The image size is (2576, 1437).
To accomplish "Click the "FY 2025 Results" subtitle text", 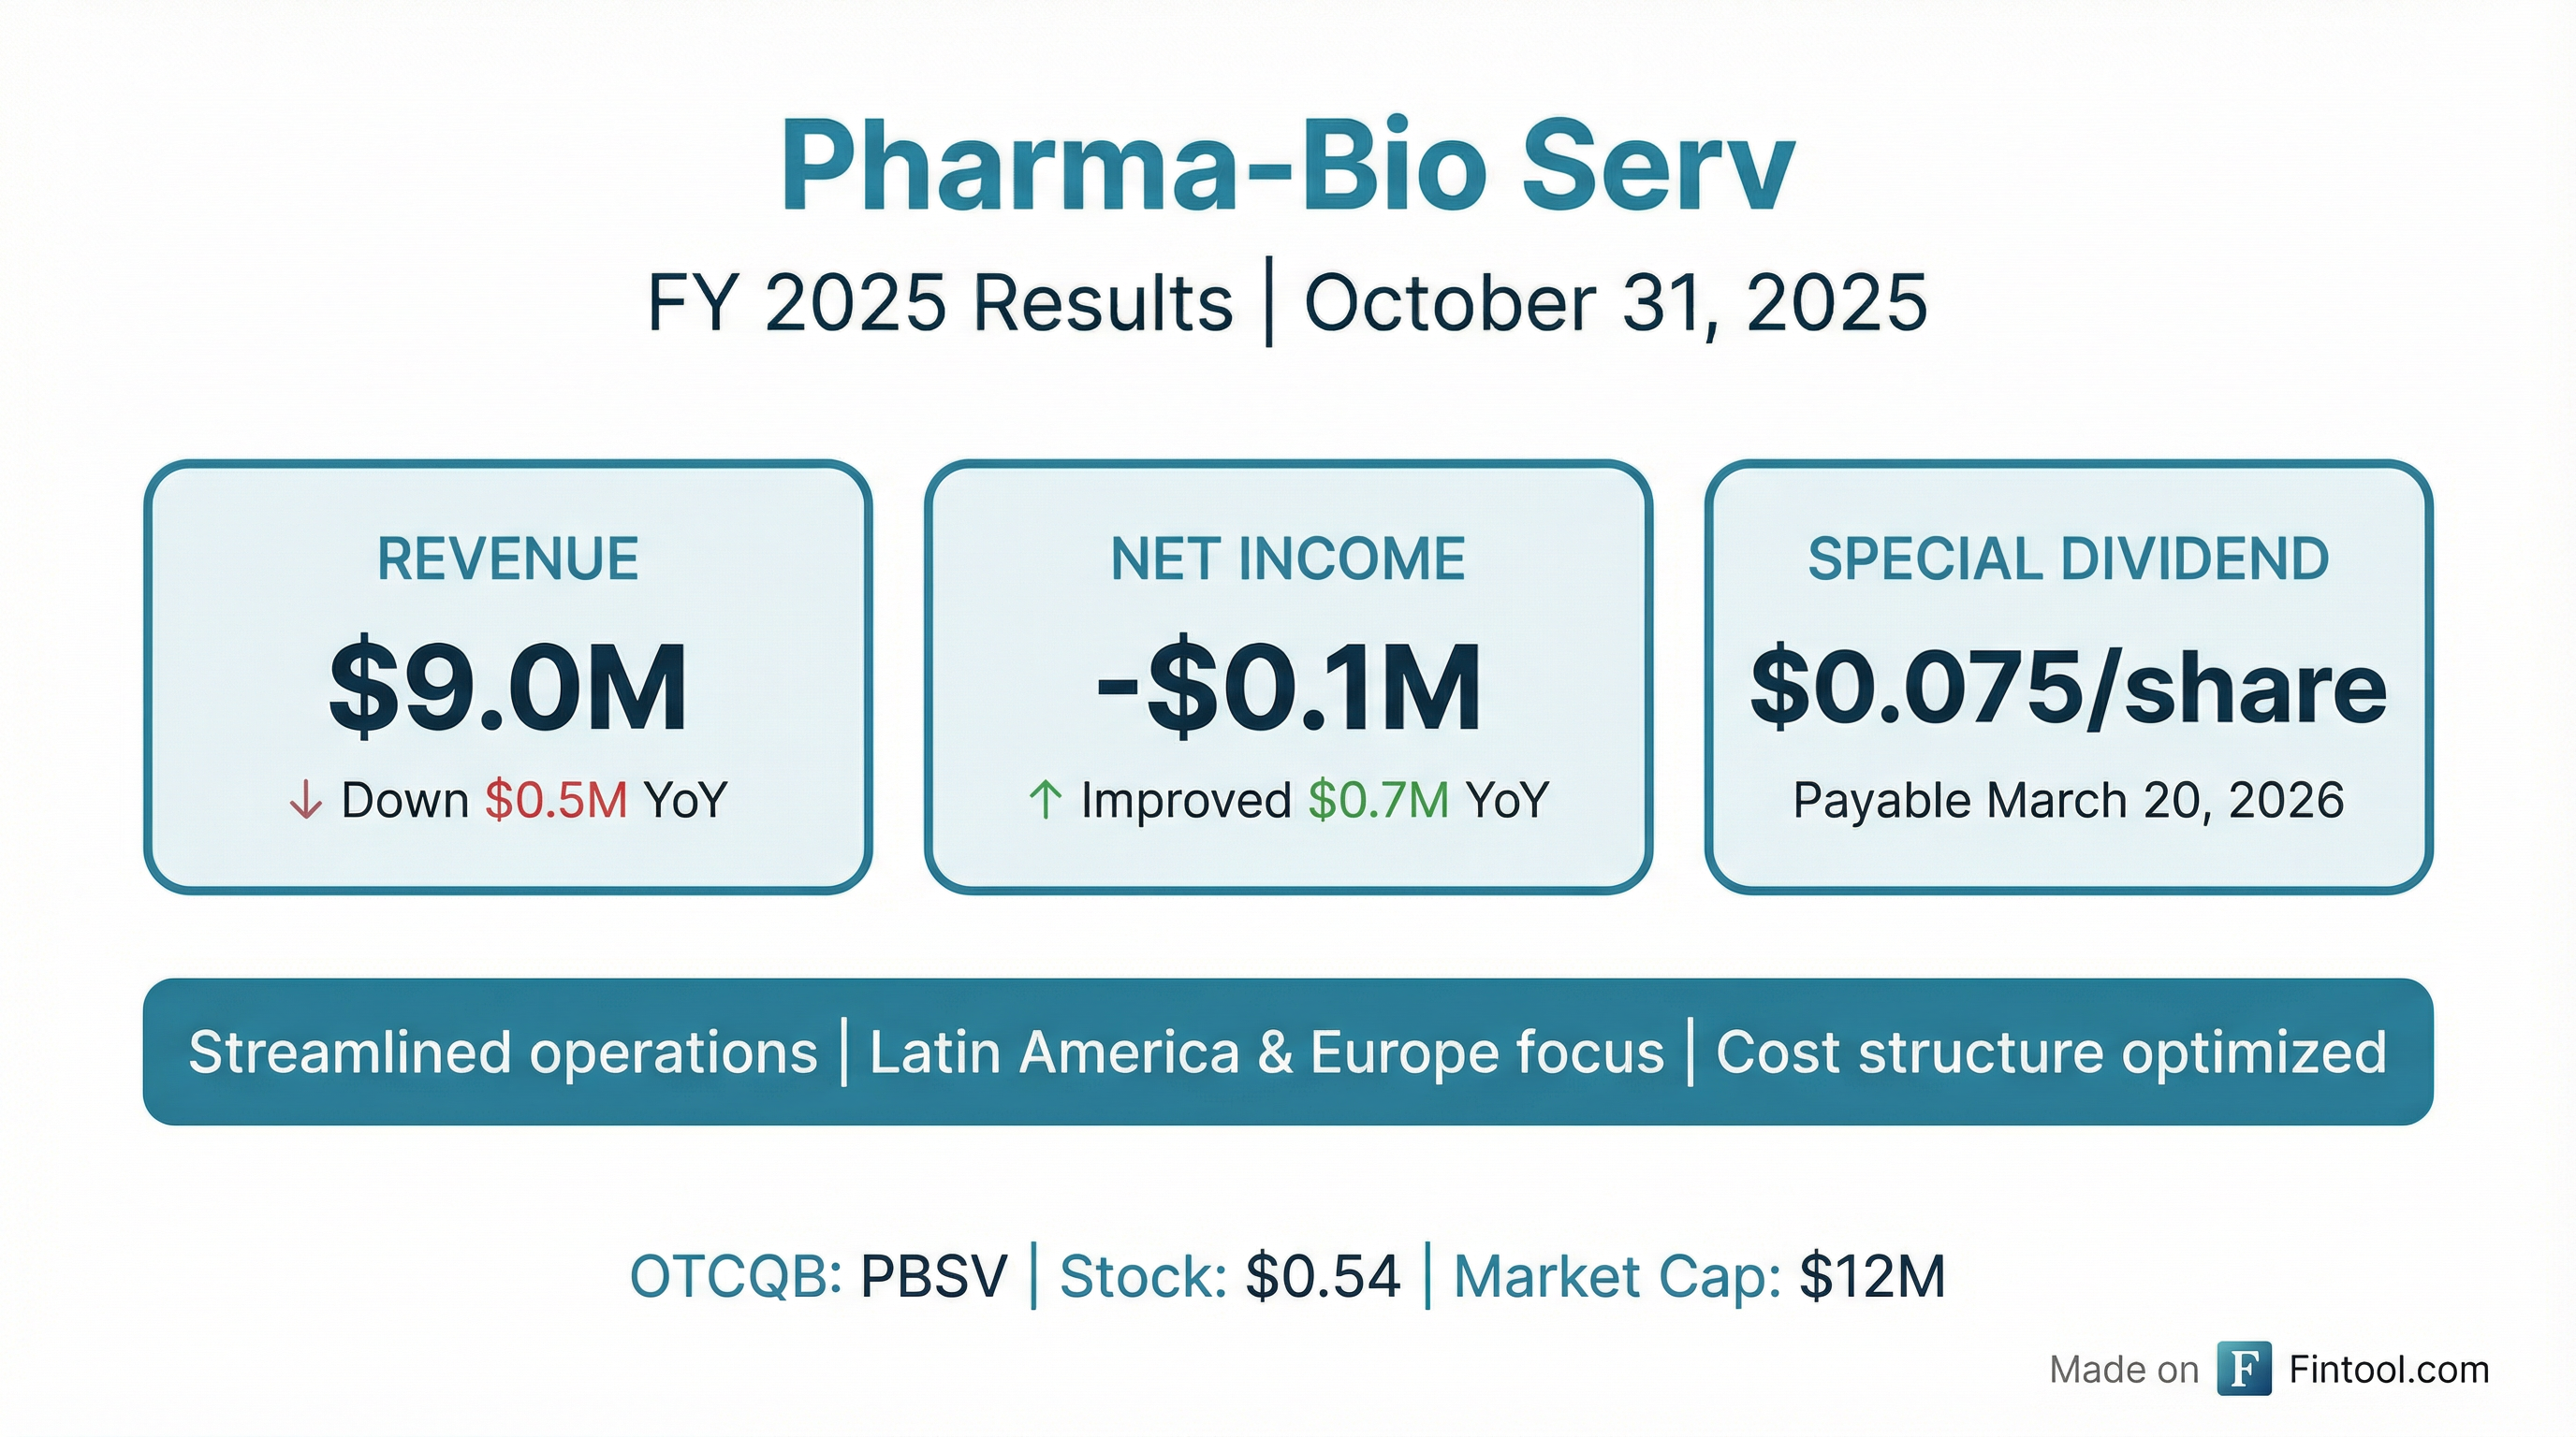I will pos(940,303).
